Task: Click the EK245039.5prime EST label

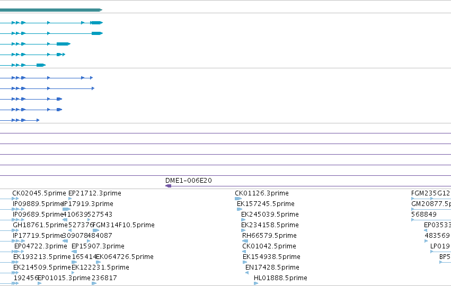Action: point(270,215)
